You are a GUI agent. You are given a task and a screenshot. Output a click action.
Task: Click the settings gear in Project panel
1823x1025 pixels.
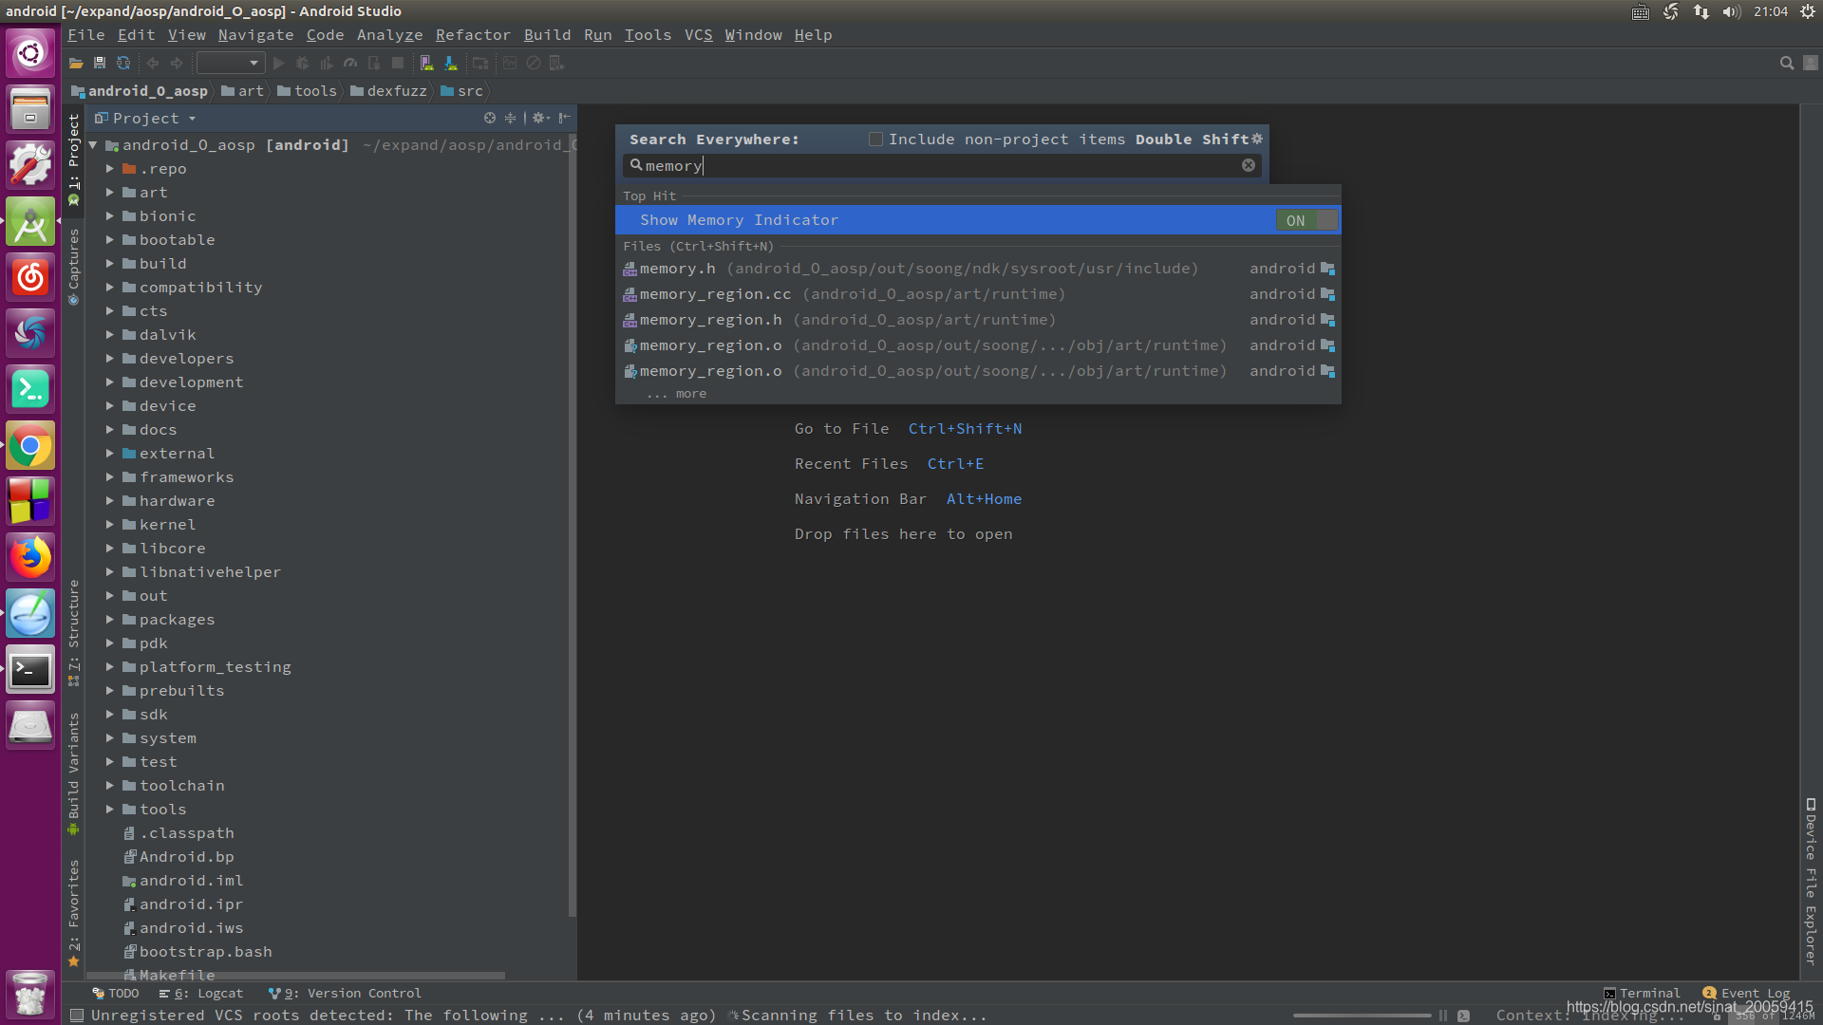[x=539, y=118]
